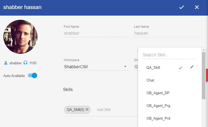
Task: Click the Search Skill input field
Action: [170, 55]
